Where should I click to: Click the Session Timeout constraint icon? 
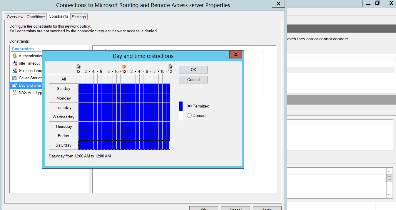click(15, 70)
